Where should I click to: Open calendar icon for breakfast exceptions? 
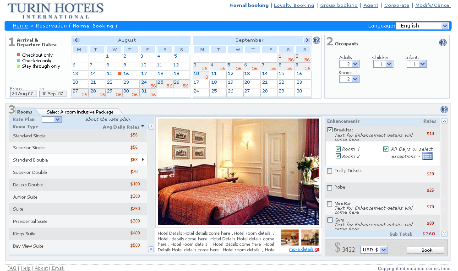tap(427, 156)
